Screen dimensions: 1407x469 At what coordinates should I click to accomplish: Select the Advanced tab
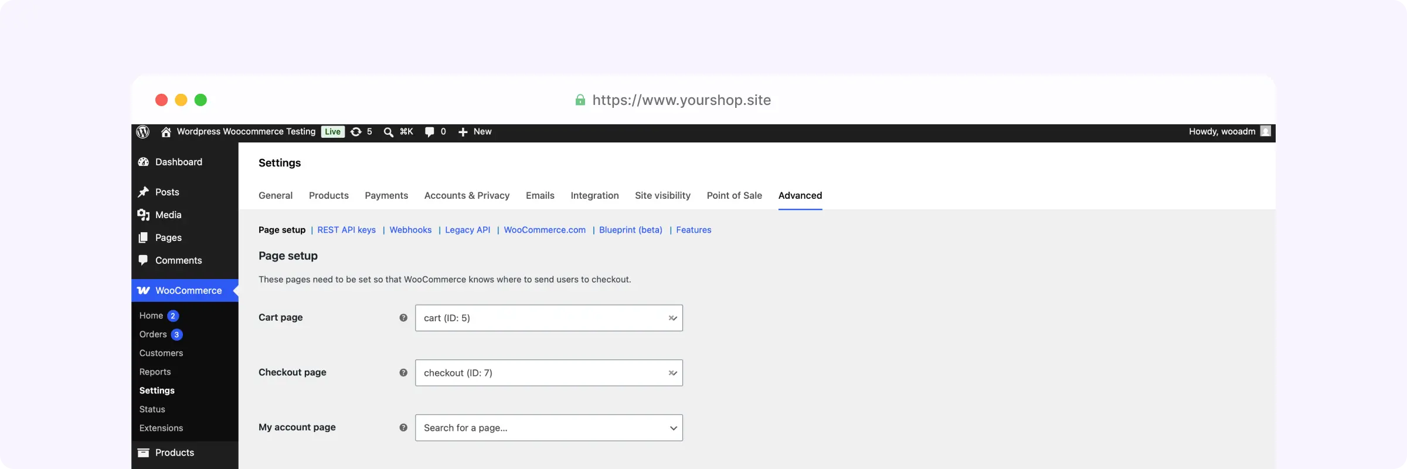[x=800, y=195]
